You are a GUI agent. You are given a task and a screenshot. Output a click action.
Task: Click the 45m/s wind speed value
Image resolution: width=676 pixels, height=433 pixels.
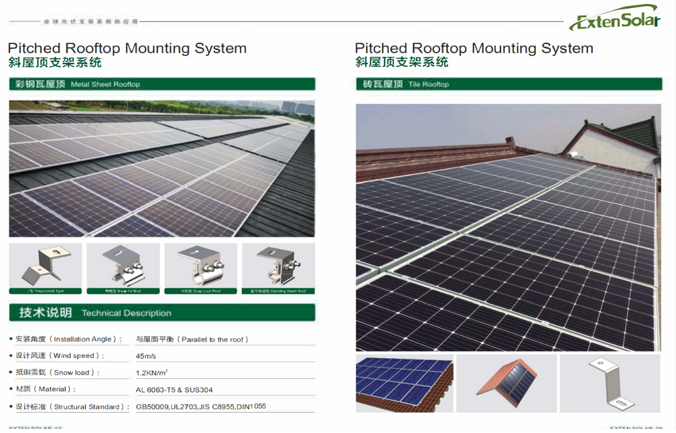click(x=146, y=356)
